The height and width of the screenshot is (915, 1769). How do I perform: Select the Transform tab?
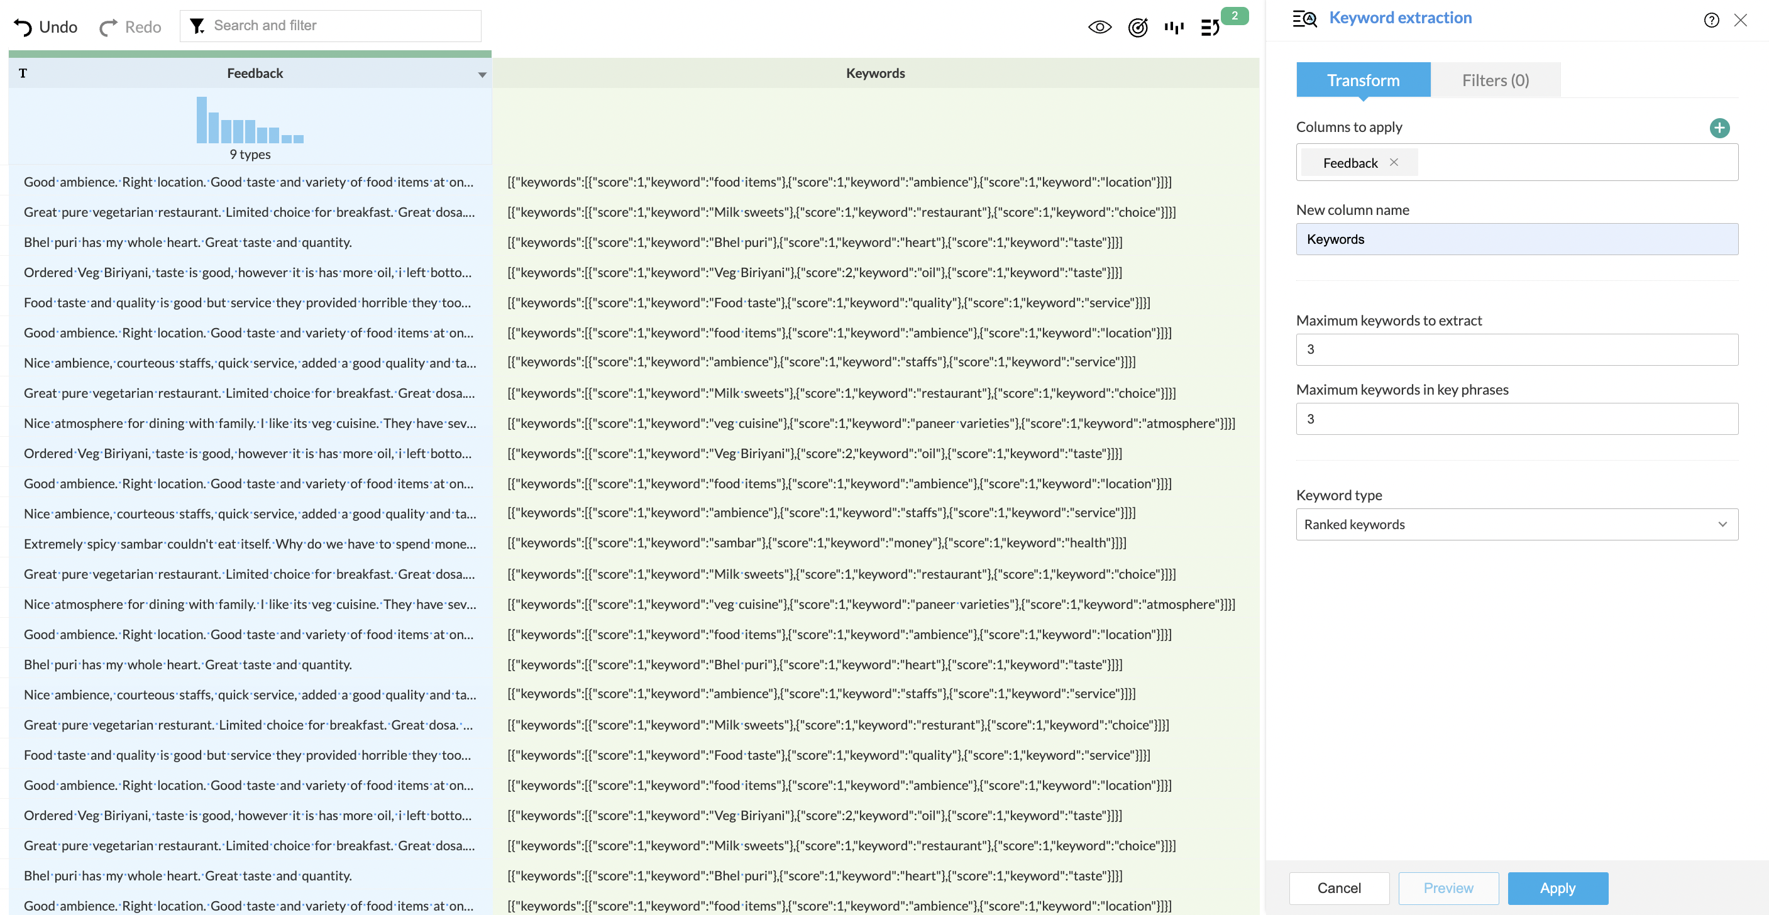1362,80
